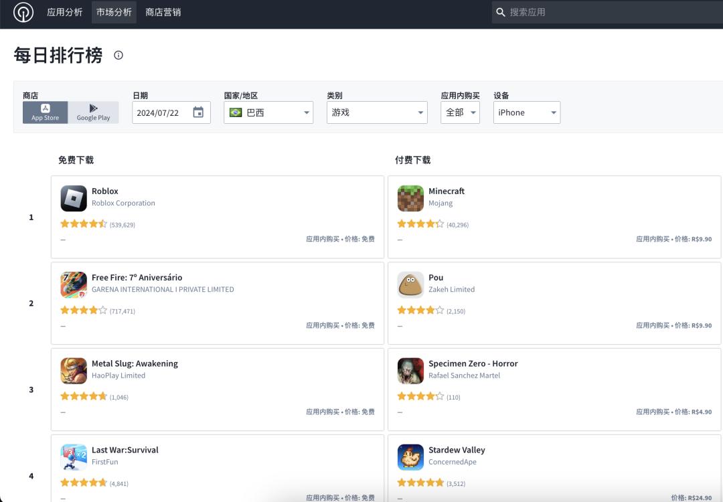Viewport: 723px width, 502px height.
Task: Open the Pou app icon
Action: coord(410,285)
